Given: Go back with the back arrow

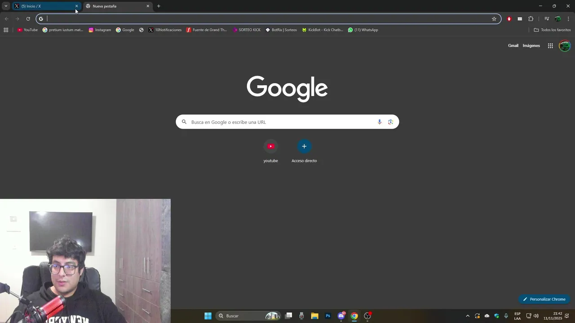Looking at the screenshot, I should [x=6, y=19].
